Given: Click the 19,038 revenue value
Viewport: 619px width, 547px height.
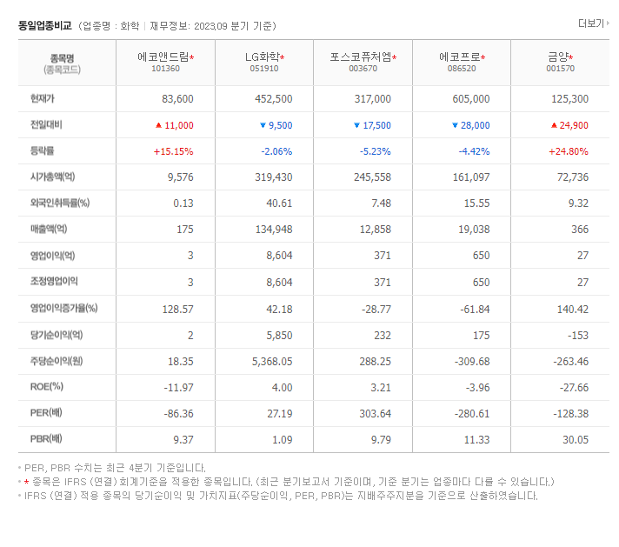Looking at the screenshot, I should (x=474, y=229).
